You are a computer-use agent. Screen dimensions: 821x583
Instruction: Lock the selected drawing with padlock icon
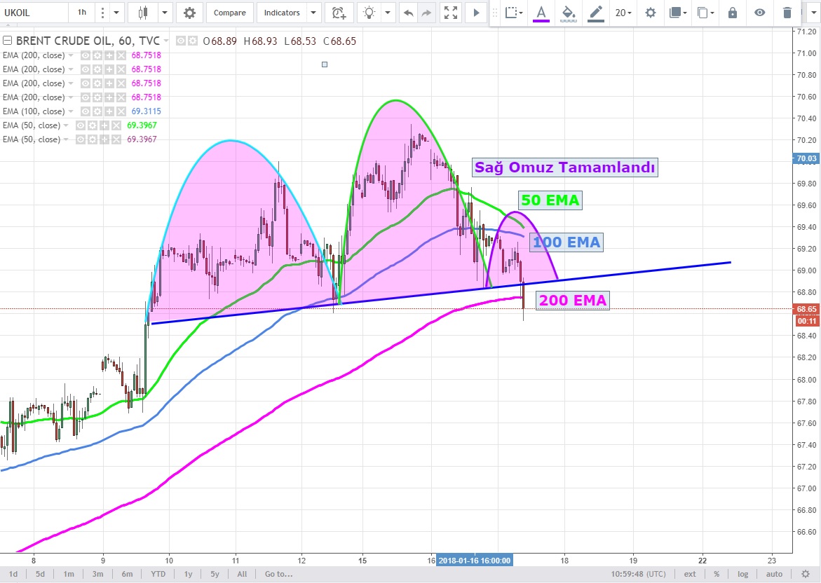pyautogui.click(x=733, y=13)
